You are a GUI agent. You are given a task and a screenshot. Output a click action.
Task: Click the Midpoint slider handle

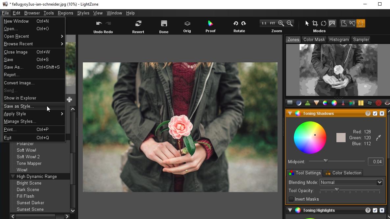pos(326,161)
